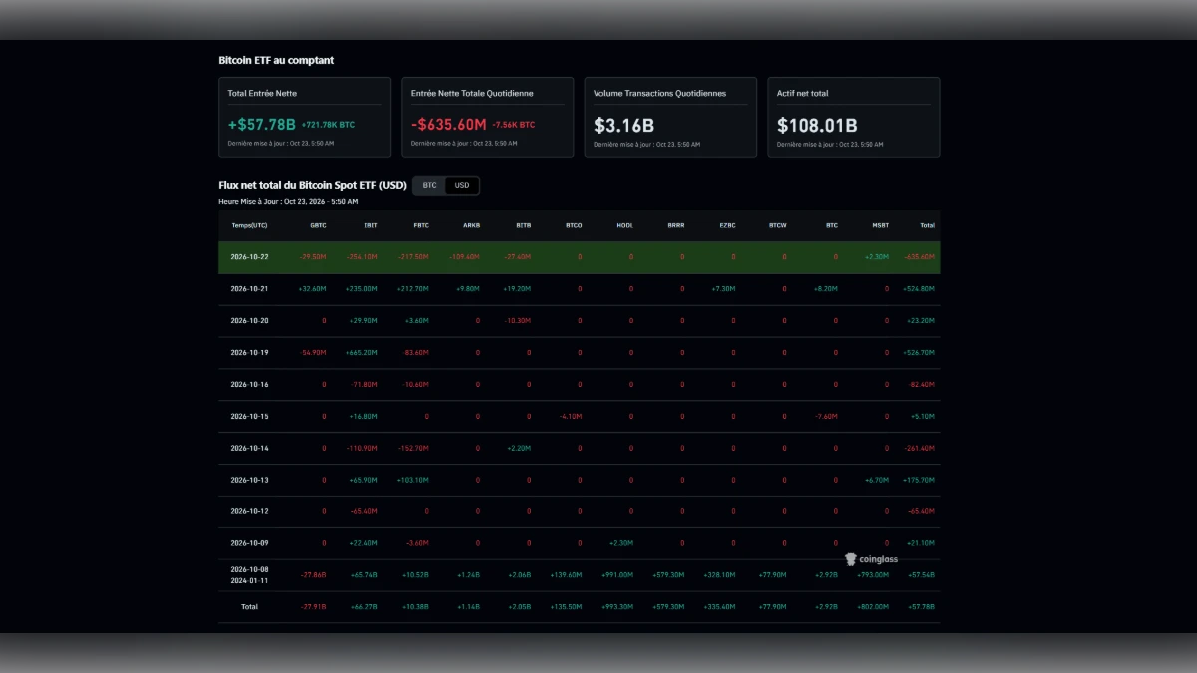This screenshot has height=673, width=1197.
Task: Select the 2026-10-16 date cell
Action: tap(249, 385)
